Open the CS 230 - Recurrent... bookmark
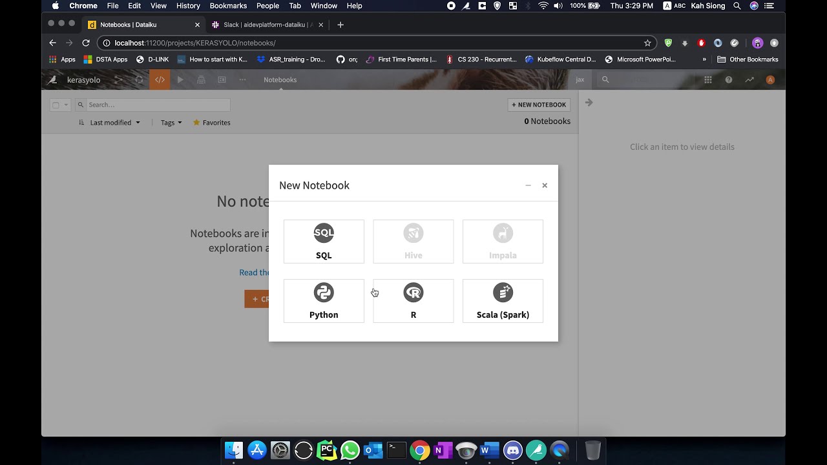The height and width of the screenshot is (465, 827). pyautogui.click(x=481, y=59)
